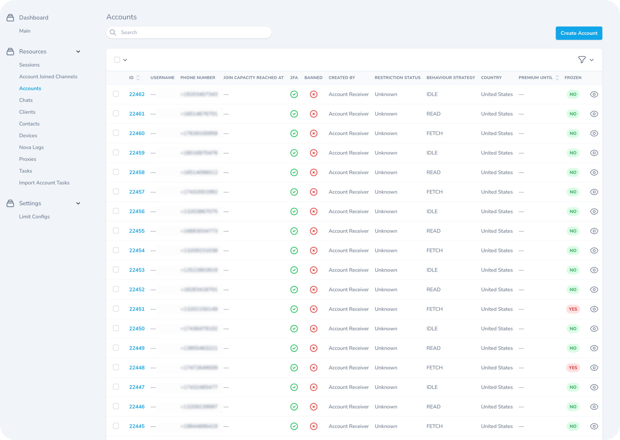Click banned red X for 22461

click(314, 114)
